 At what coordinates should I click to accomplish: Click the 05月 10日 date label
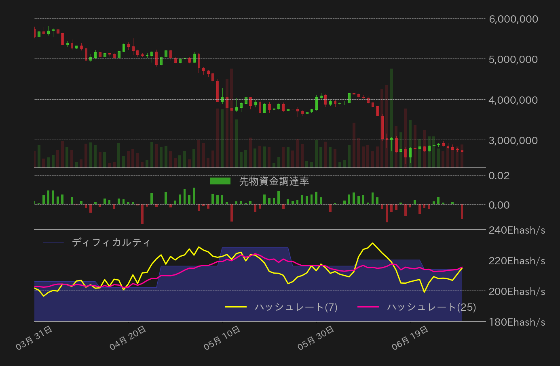(x=222, y=338)
